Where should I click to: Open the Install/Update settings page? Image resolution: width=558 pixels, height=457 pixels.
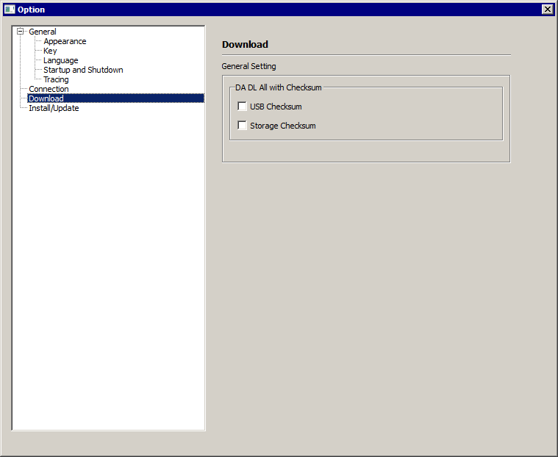click(x=54, y=108)
